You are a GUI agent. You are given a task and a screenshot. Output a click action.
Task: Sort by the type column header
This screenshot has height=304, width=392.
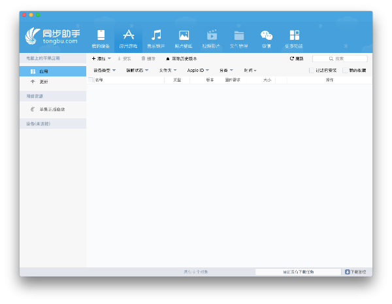click(177, 80)
